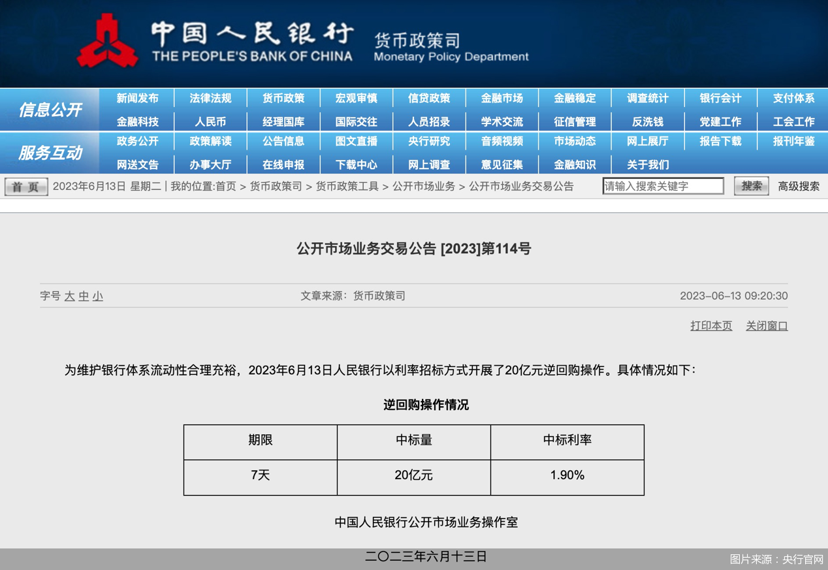Image resolution: width=828 pixels, height=570 pixels.
Task: Click the search keyword input field
Action: point(663,186)
